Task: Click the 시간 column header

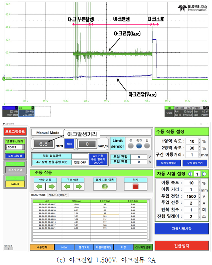Action: click(47, 201)
